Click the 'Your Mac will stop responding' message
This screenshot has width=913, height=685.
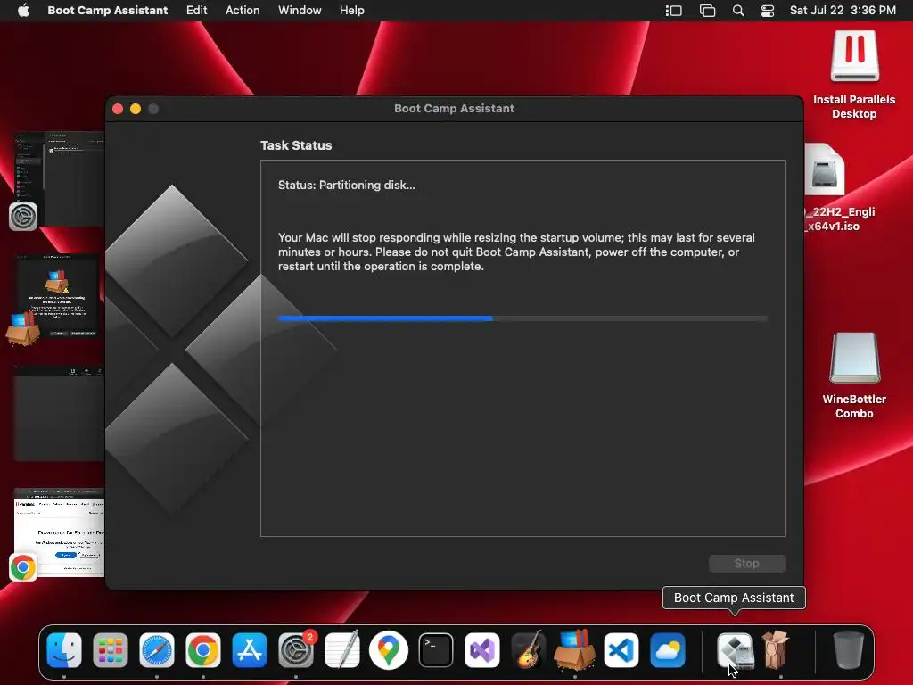pyautogui.click(x=516, y=252)
